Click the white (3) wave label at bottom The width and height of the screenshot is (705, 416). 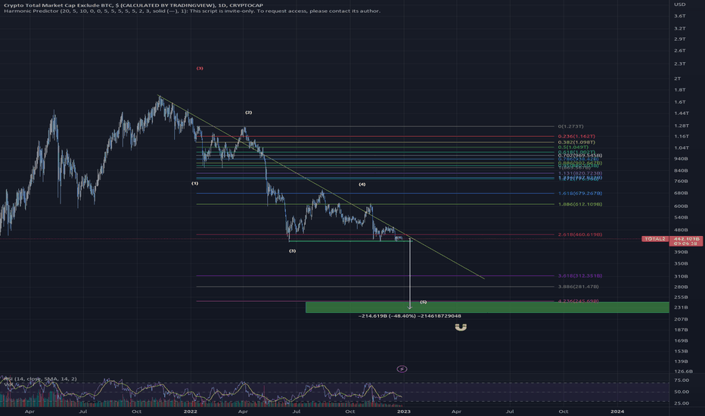pyautogui.click(x=292, y=251)
